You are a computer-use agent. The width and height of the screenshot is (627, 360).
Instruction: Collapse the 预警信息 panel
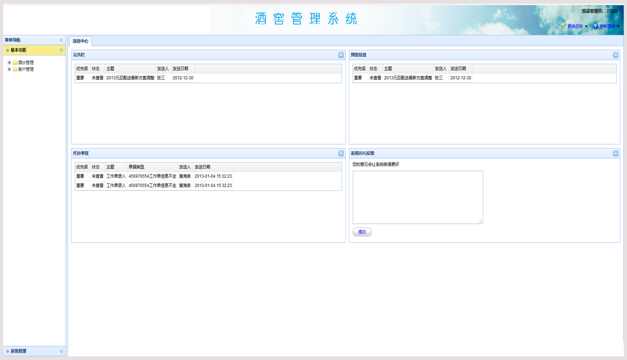615,55
